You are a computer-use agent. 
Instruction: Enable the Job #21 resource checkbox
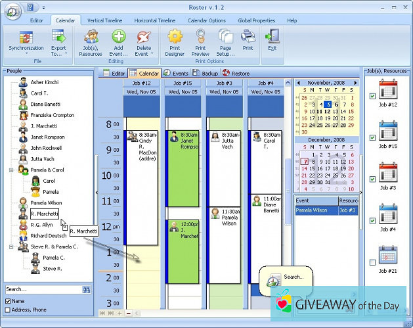pos(372,262)
